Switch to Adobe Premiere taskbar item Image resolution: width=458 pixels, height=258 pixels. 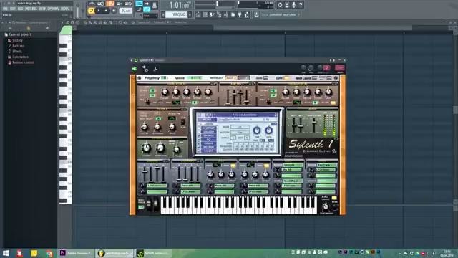pos(77,253)
